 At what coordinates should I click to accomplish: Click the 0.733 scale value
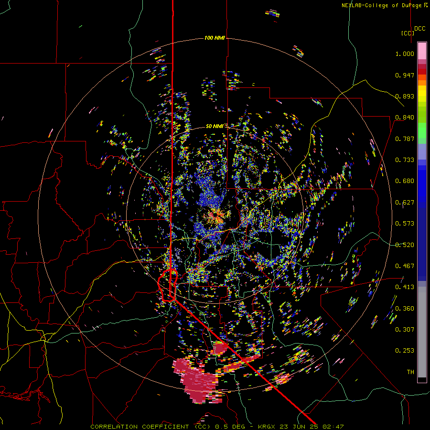coord(405,160)
